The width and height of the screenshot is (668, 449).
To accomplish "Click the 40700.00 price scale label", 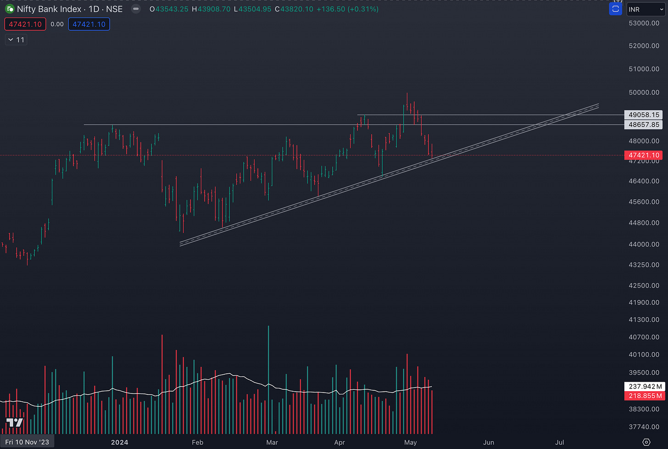I will pos(644,337).
